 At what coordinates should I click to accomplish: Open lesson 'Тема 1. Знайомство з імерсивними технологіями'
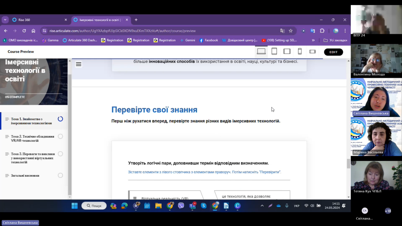point(32,121)
